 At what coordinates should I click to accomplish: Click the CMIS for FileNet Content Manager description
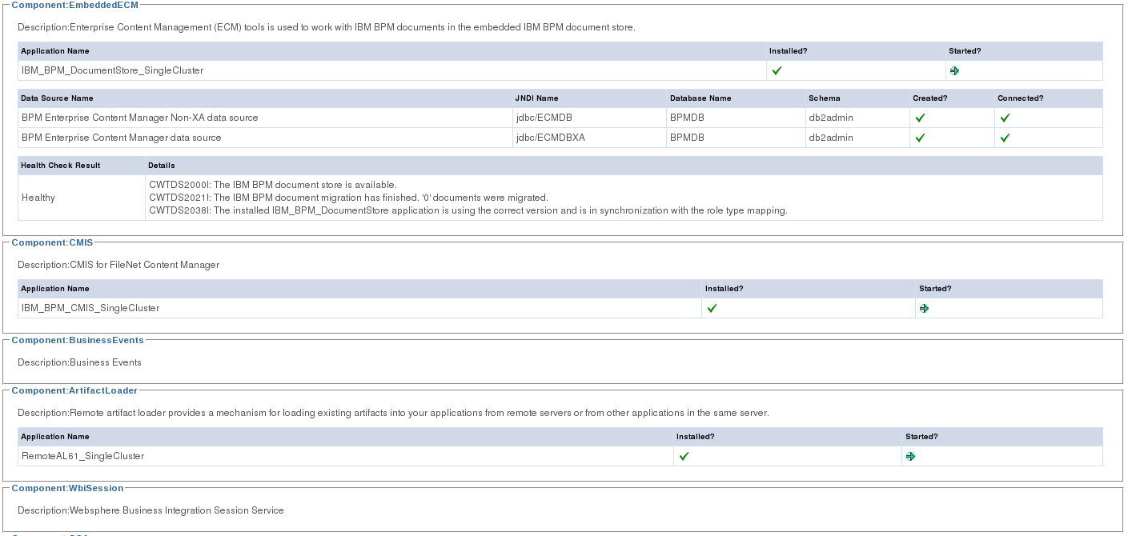(118, 265)
